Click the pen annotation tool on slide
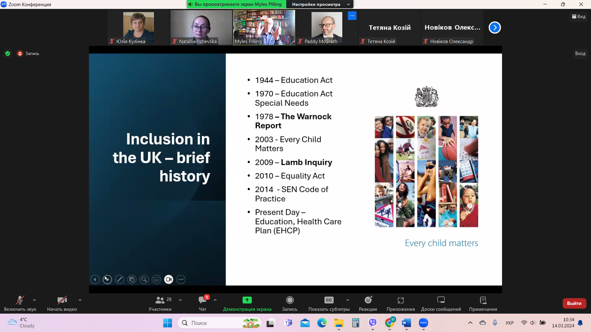 (x=119, y=279)
